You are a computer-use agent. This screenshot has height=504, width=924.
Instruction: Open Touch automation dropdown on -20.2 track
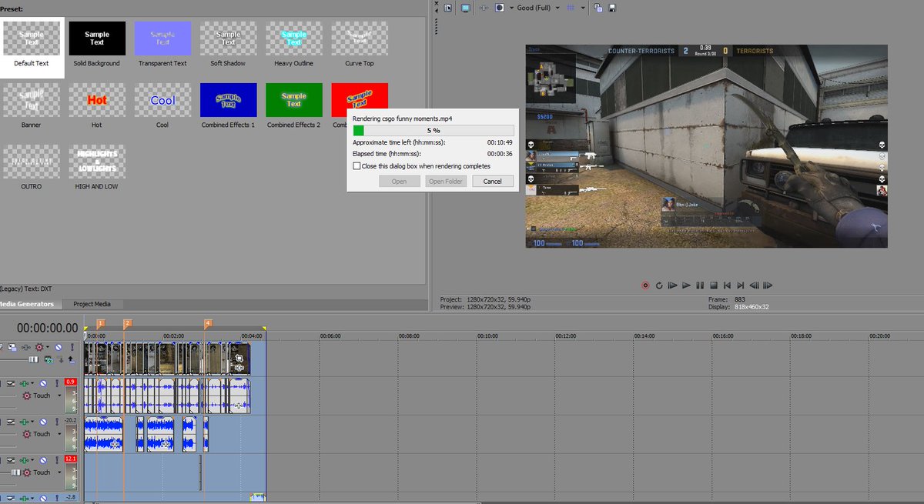click(x=59, y=434)
